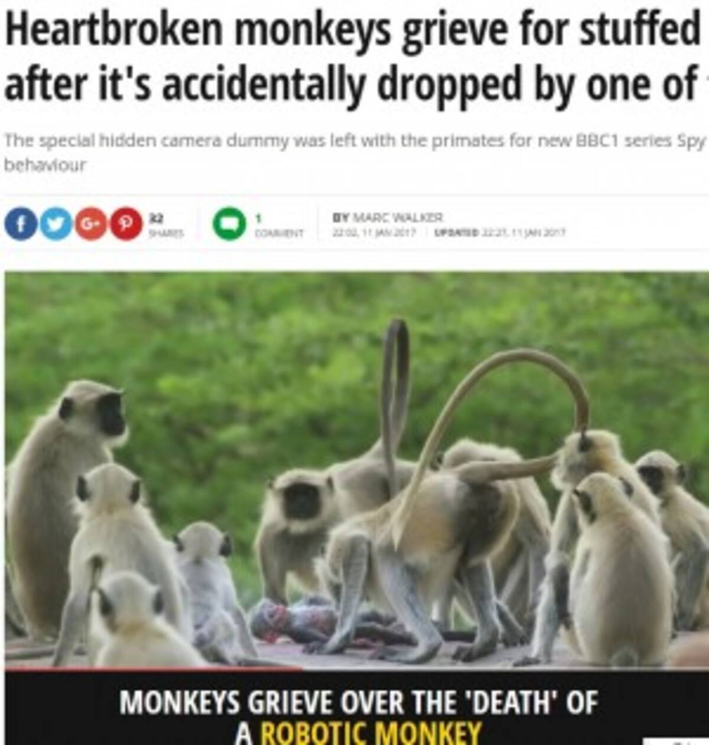
Task: Share the article via Google+ icon
Action: [x=90, y=225]
